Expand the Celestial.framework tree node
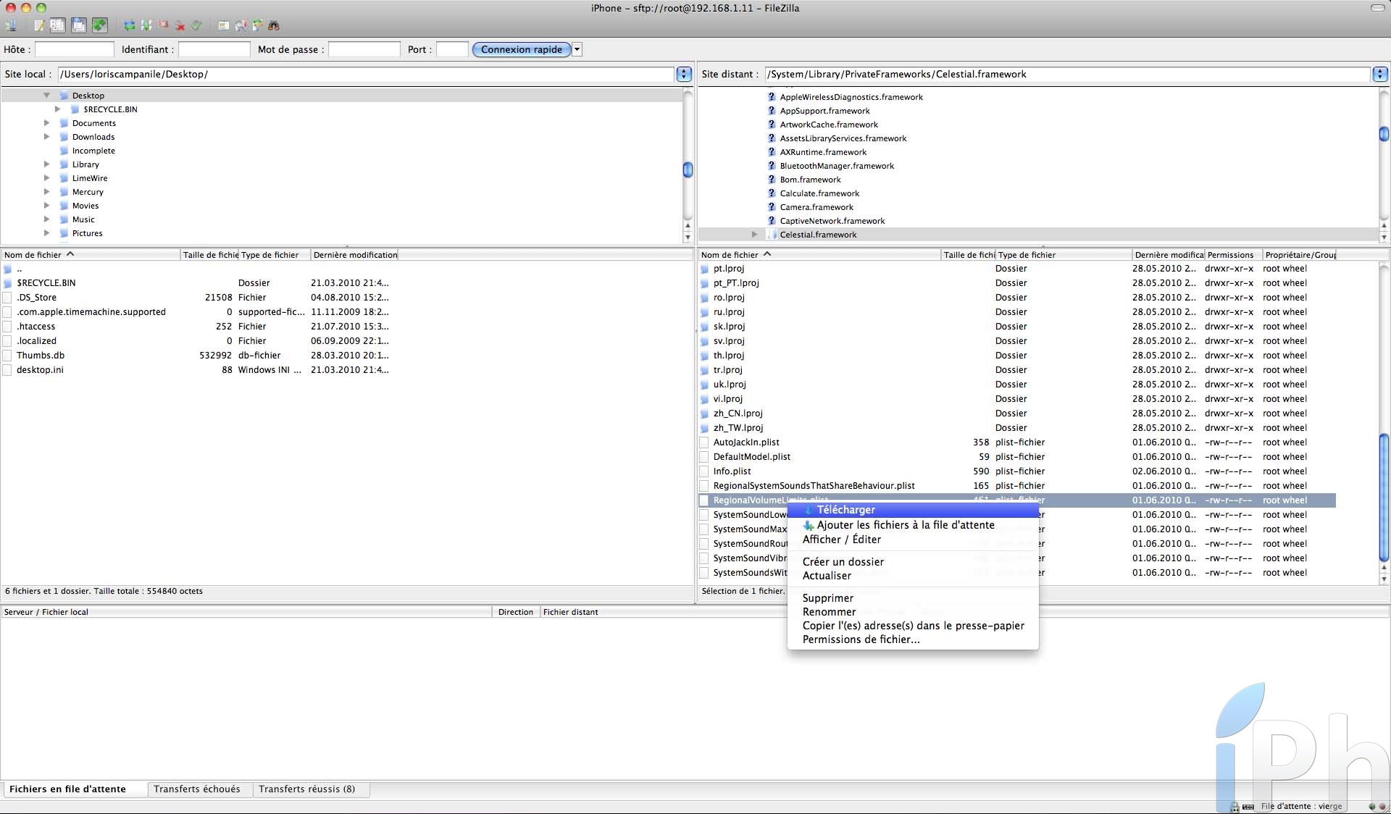This screenshot has height=814, width=1391. (x=754, y=235)
